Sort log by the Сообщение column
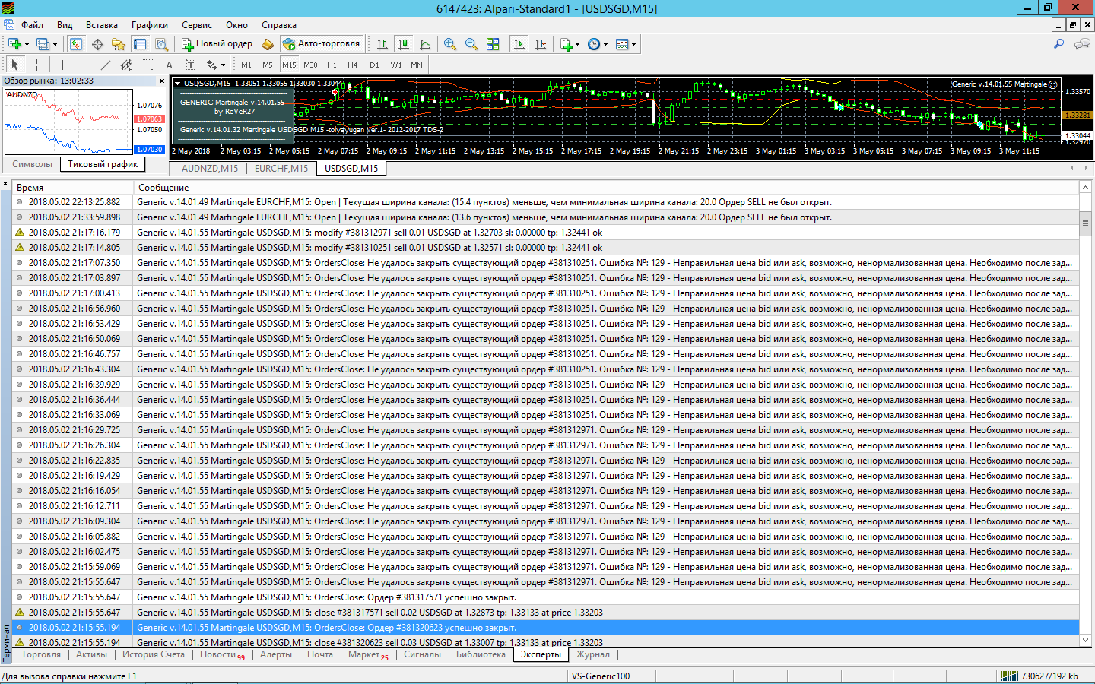The image size is (1095, 684). 606,187
